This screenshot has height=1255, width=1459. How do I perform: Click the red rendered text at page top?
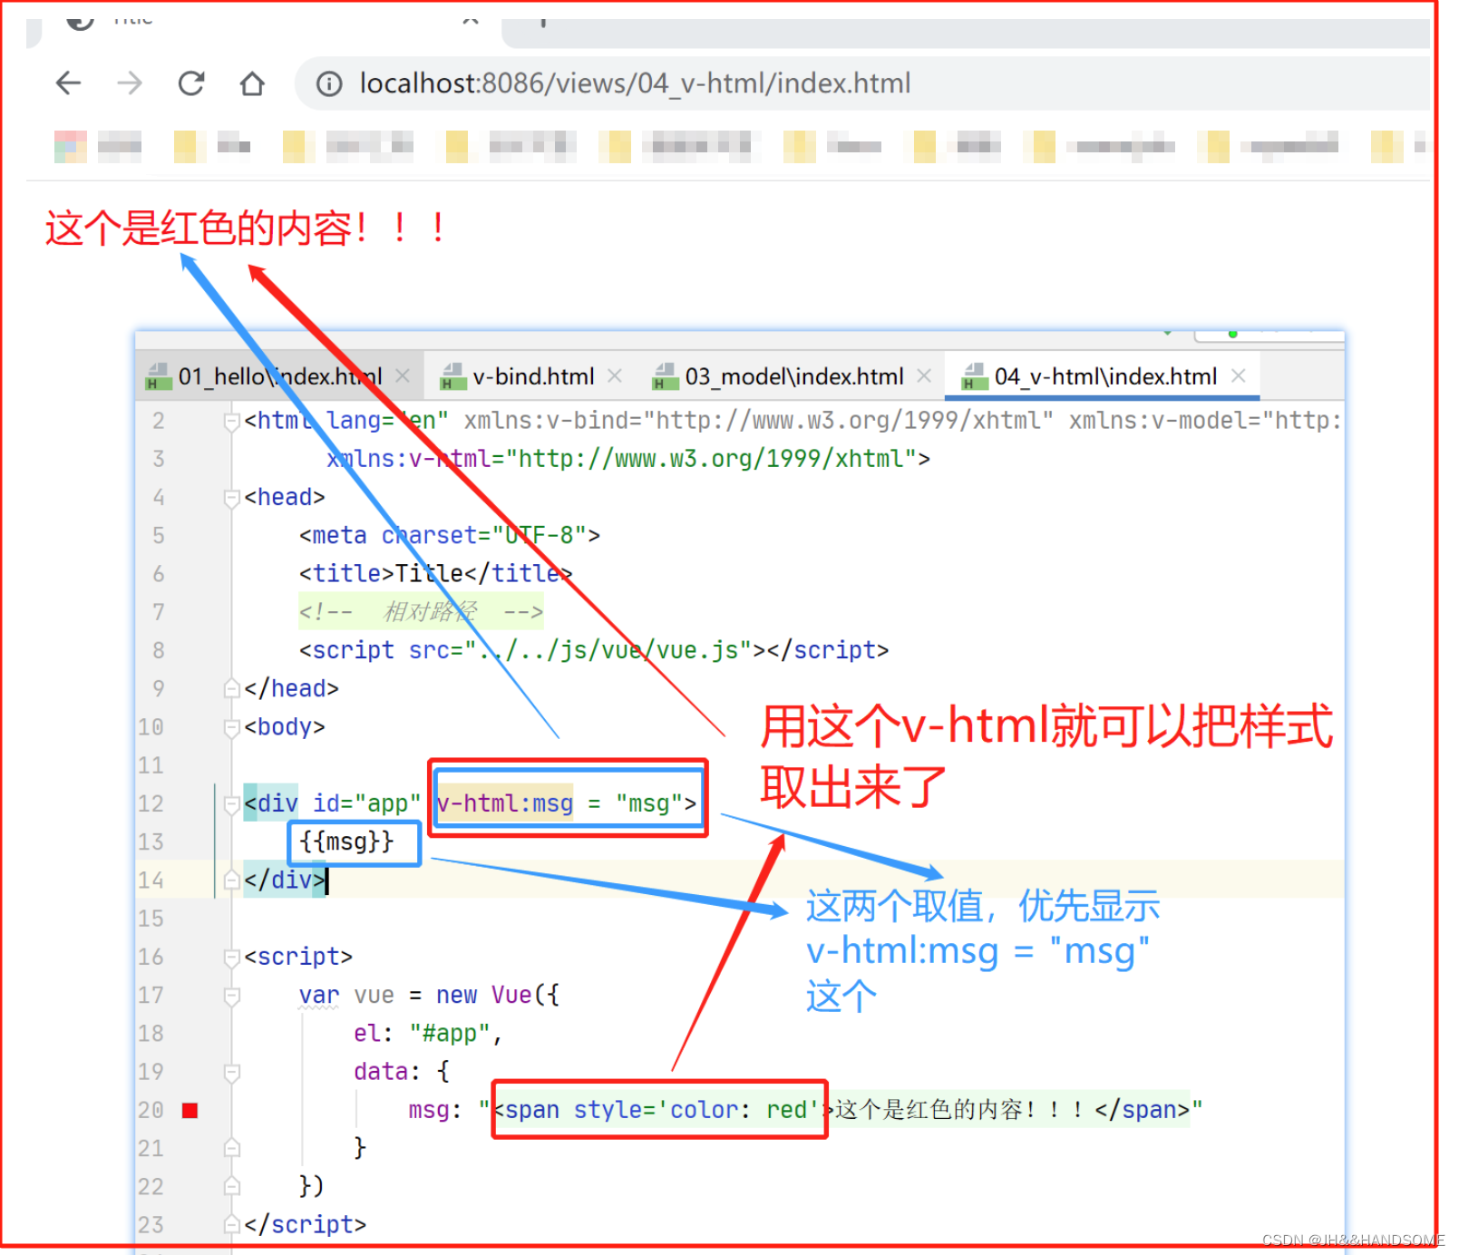(245, 228)
